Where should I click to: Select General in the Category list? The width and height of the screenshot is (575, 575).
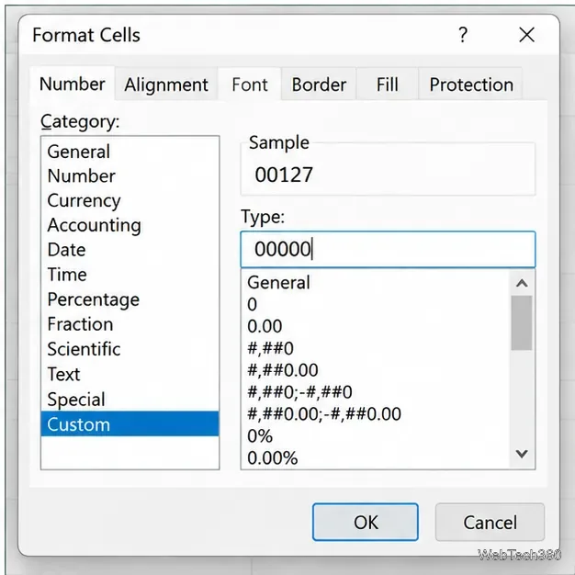coord(130,152)
